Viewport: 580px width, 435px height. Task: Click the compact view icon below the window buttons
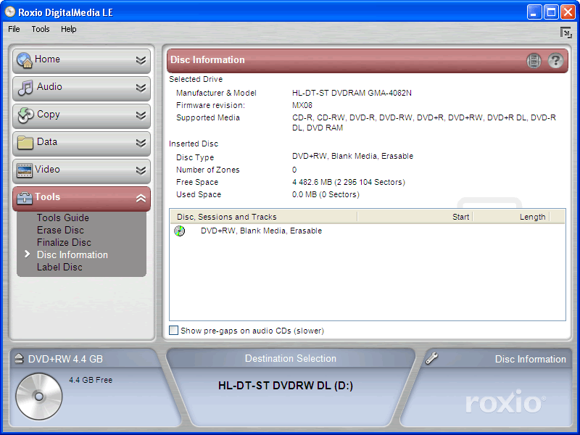point(566,33)
